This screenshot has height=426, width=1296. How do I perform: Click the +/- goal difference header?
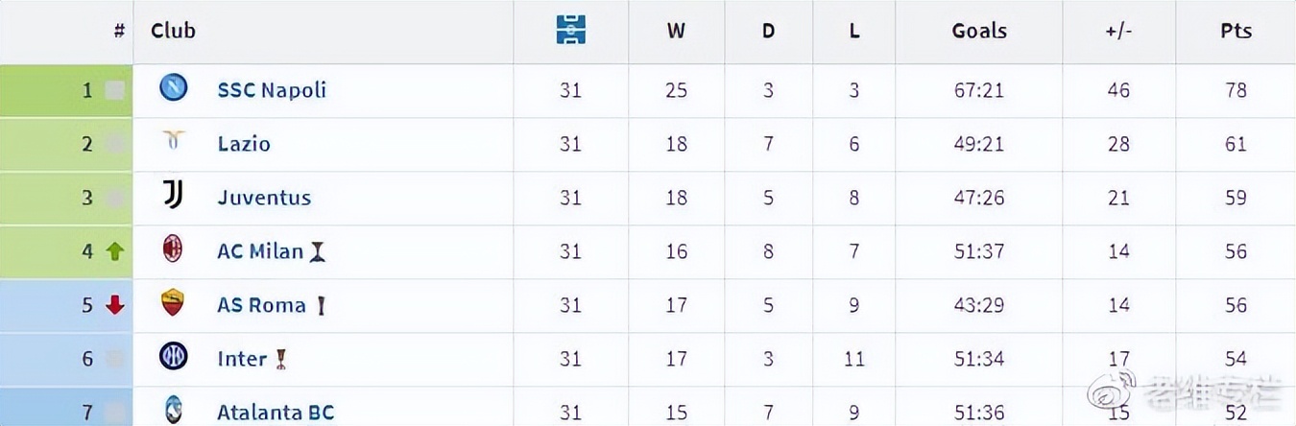click(1118, 31)
